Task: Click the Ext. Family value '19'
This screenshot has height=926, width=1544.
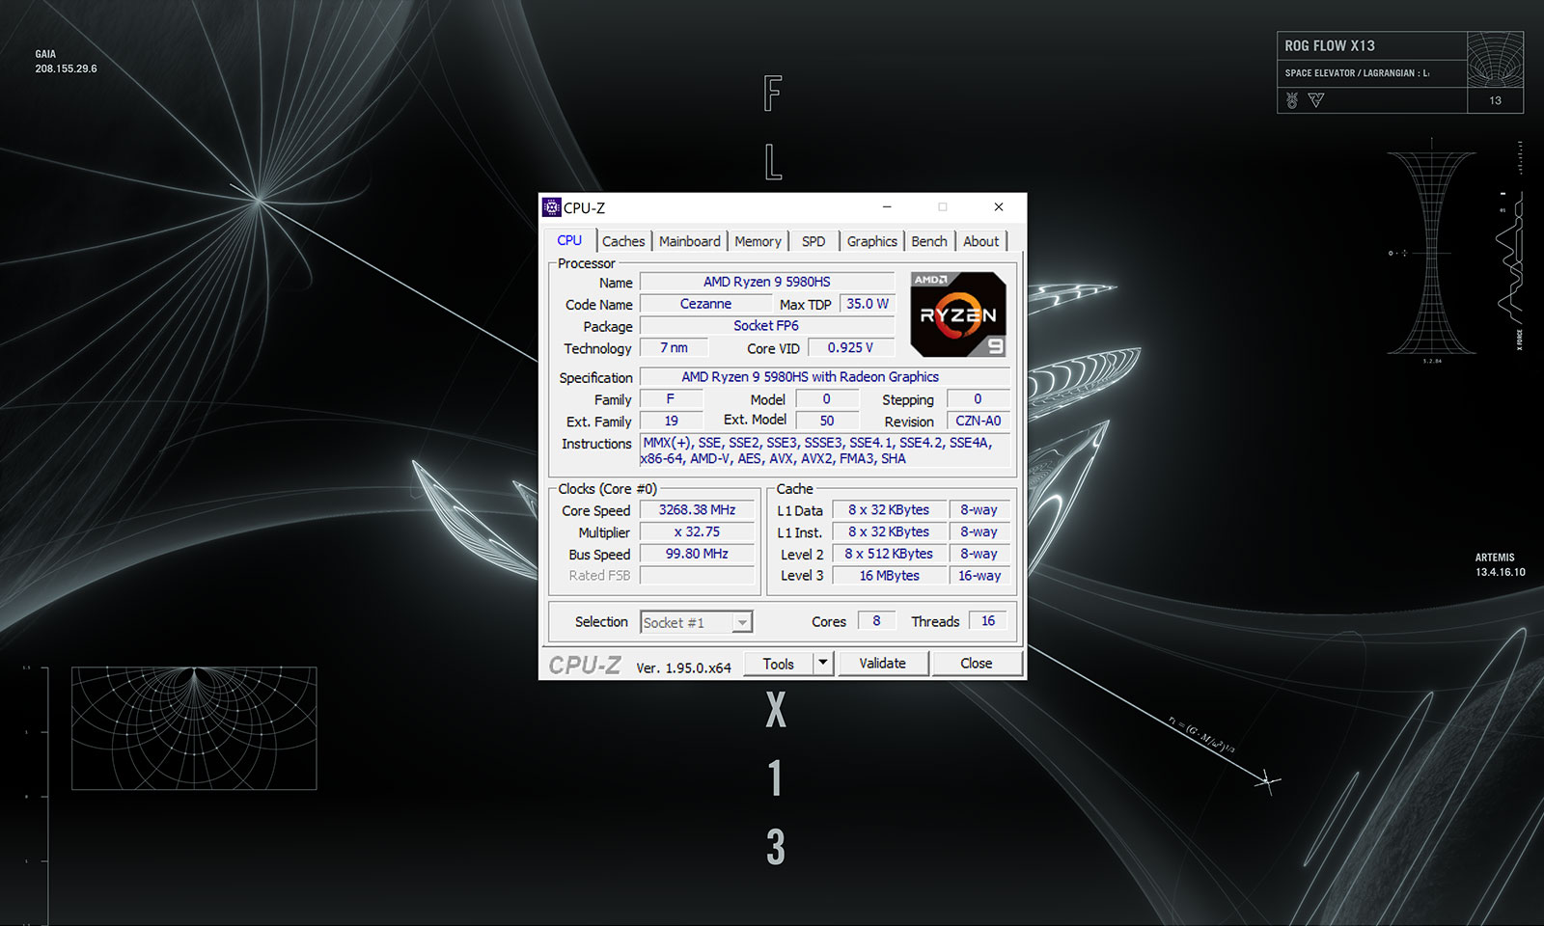Action: pos(671,422)
